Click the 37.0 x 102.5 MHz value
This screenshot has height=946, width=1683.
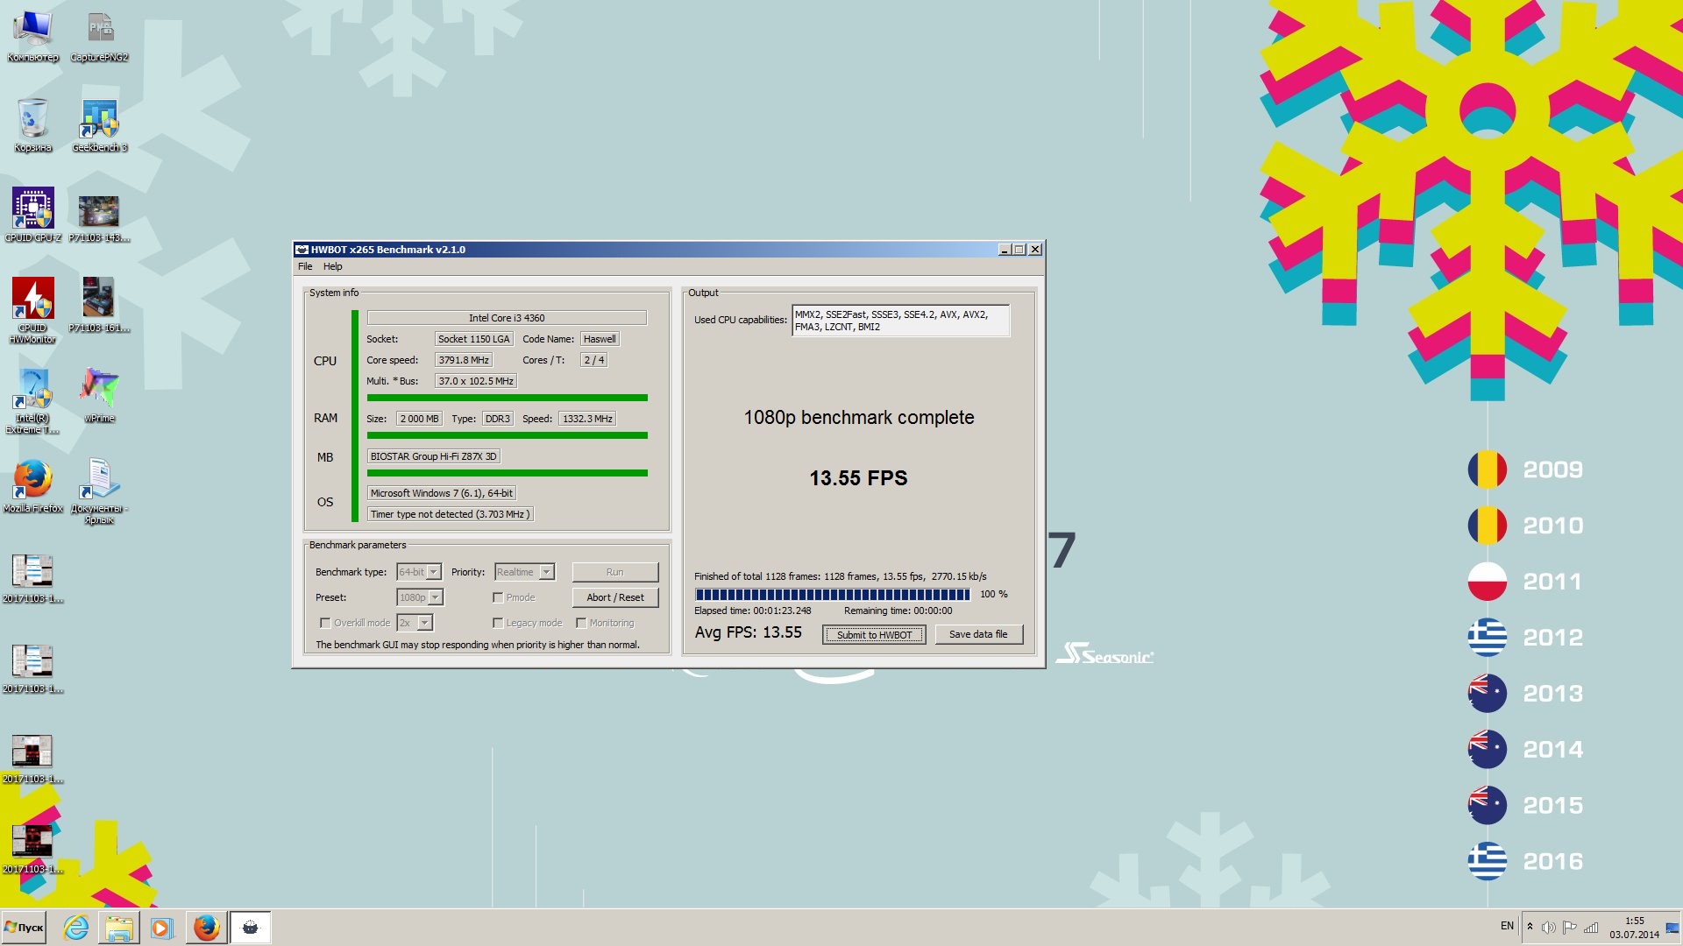476,381
